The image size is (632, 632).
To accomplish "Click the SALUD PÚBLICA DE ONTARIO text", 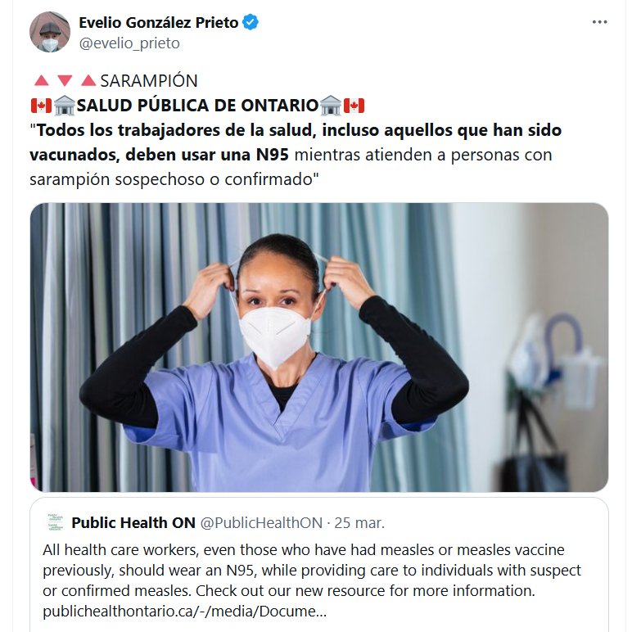I will pos(197,106).
